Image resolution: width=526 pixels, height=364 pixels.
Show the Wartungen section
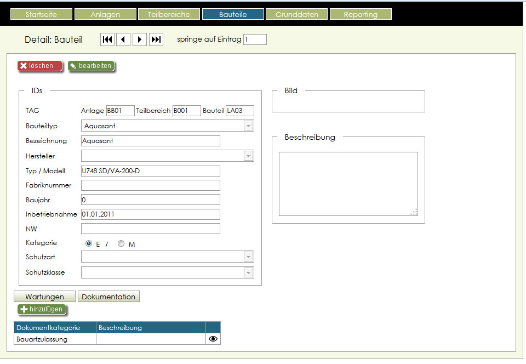tap(44, 297)
